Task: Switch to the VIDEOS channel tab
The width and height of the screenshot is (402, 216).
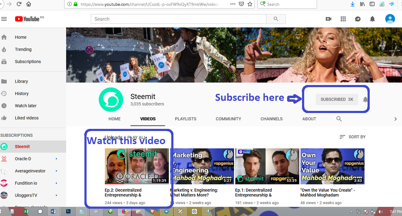Action: [148, 119]
